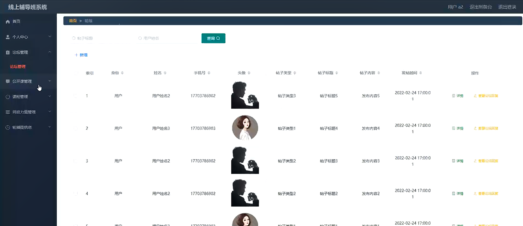523x226 pixels.
Task: Click the list icon next to 师资力量管理
Action: [8, 112]
